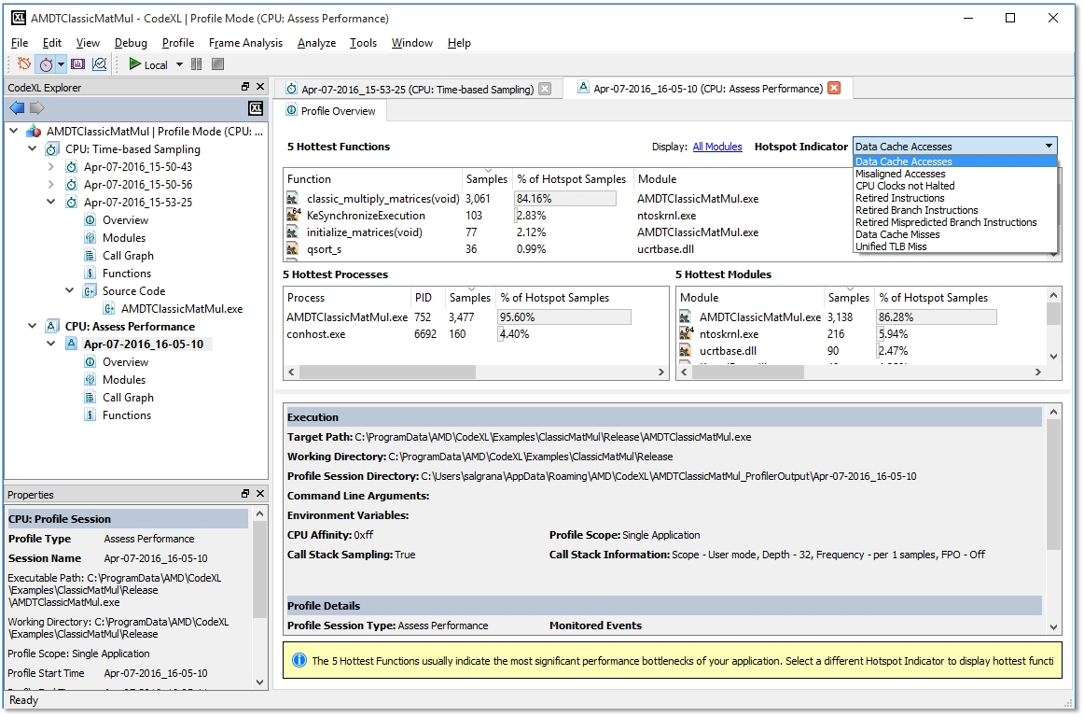Click the pause button in toolbar
The height and width of the screenshot is (717, 1084).
coord(196,64)
